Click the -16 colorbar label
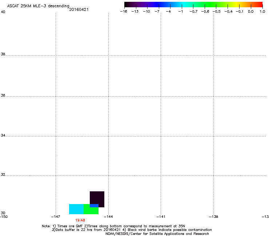The image size is (269, 236). tap(124, 12)
